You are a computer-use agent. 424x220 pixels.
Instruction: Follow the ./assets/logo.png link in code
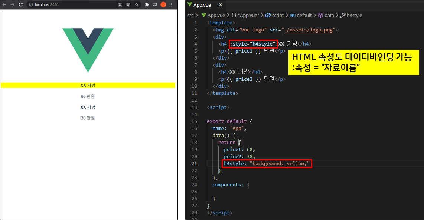pos(308,30)
